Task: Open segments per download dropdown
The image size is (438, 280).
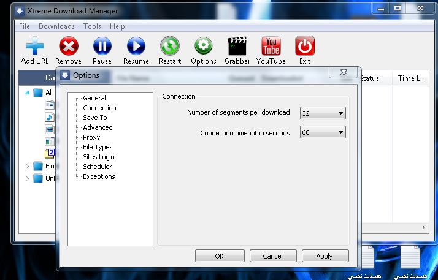Action: tap(323, 113)
